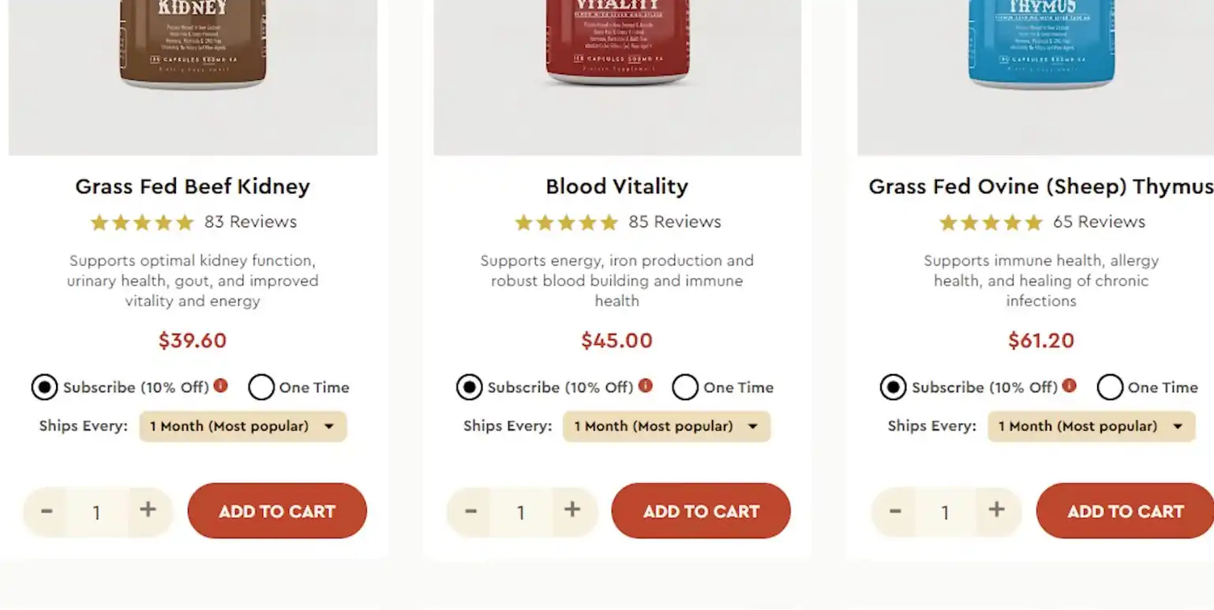Add Blood Vitality to cart
The image size is (1214, 610).
coord(701,511)
